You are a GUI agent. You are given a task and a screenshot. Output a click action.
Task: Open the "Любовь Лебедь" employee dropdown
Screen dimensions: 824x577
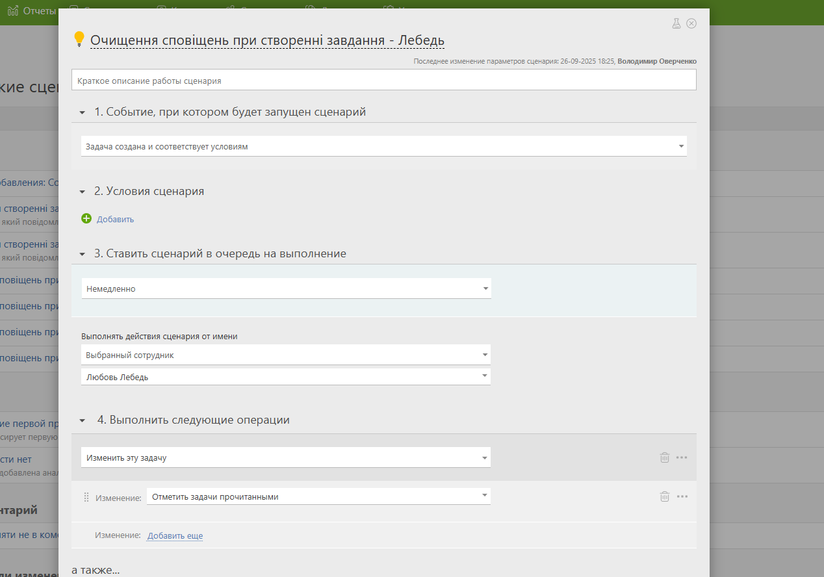(x=286, y=377)
